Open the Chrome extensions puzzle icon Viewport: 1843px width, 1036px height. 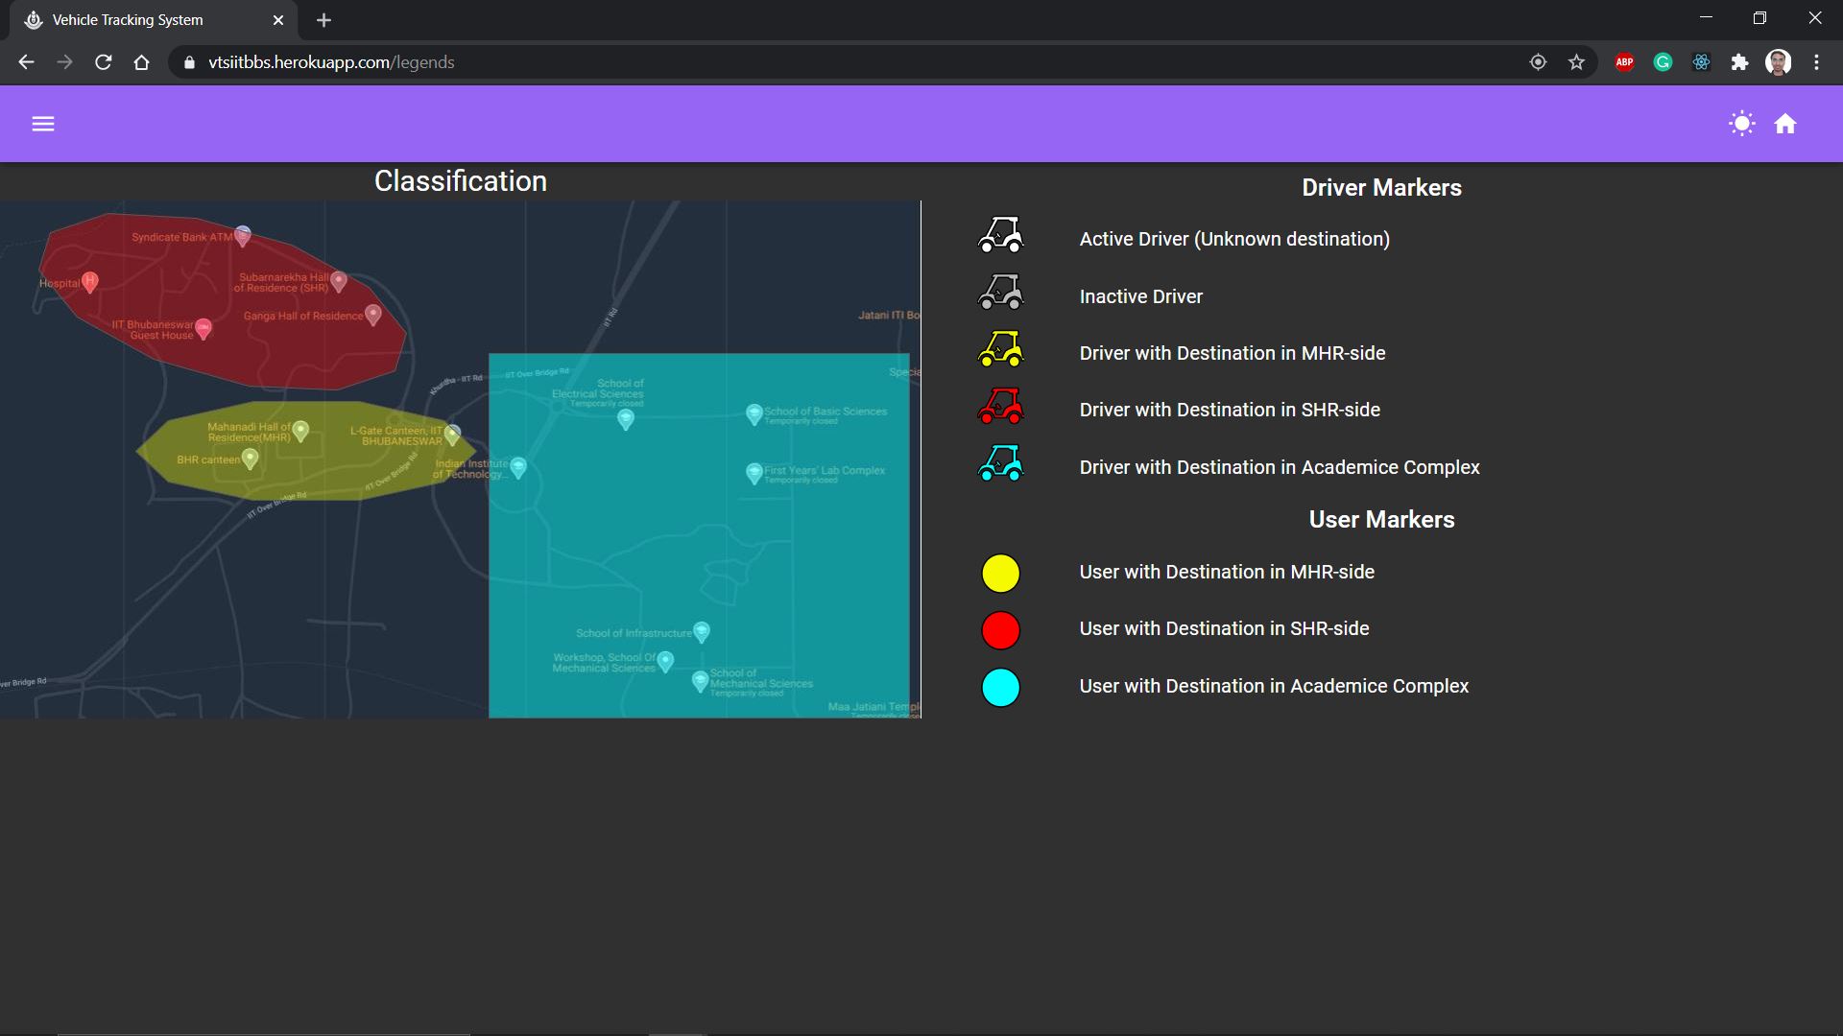1739,62
